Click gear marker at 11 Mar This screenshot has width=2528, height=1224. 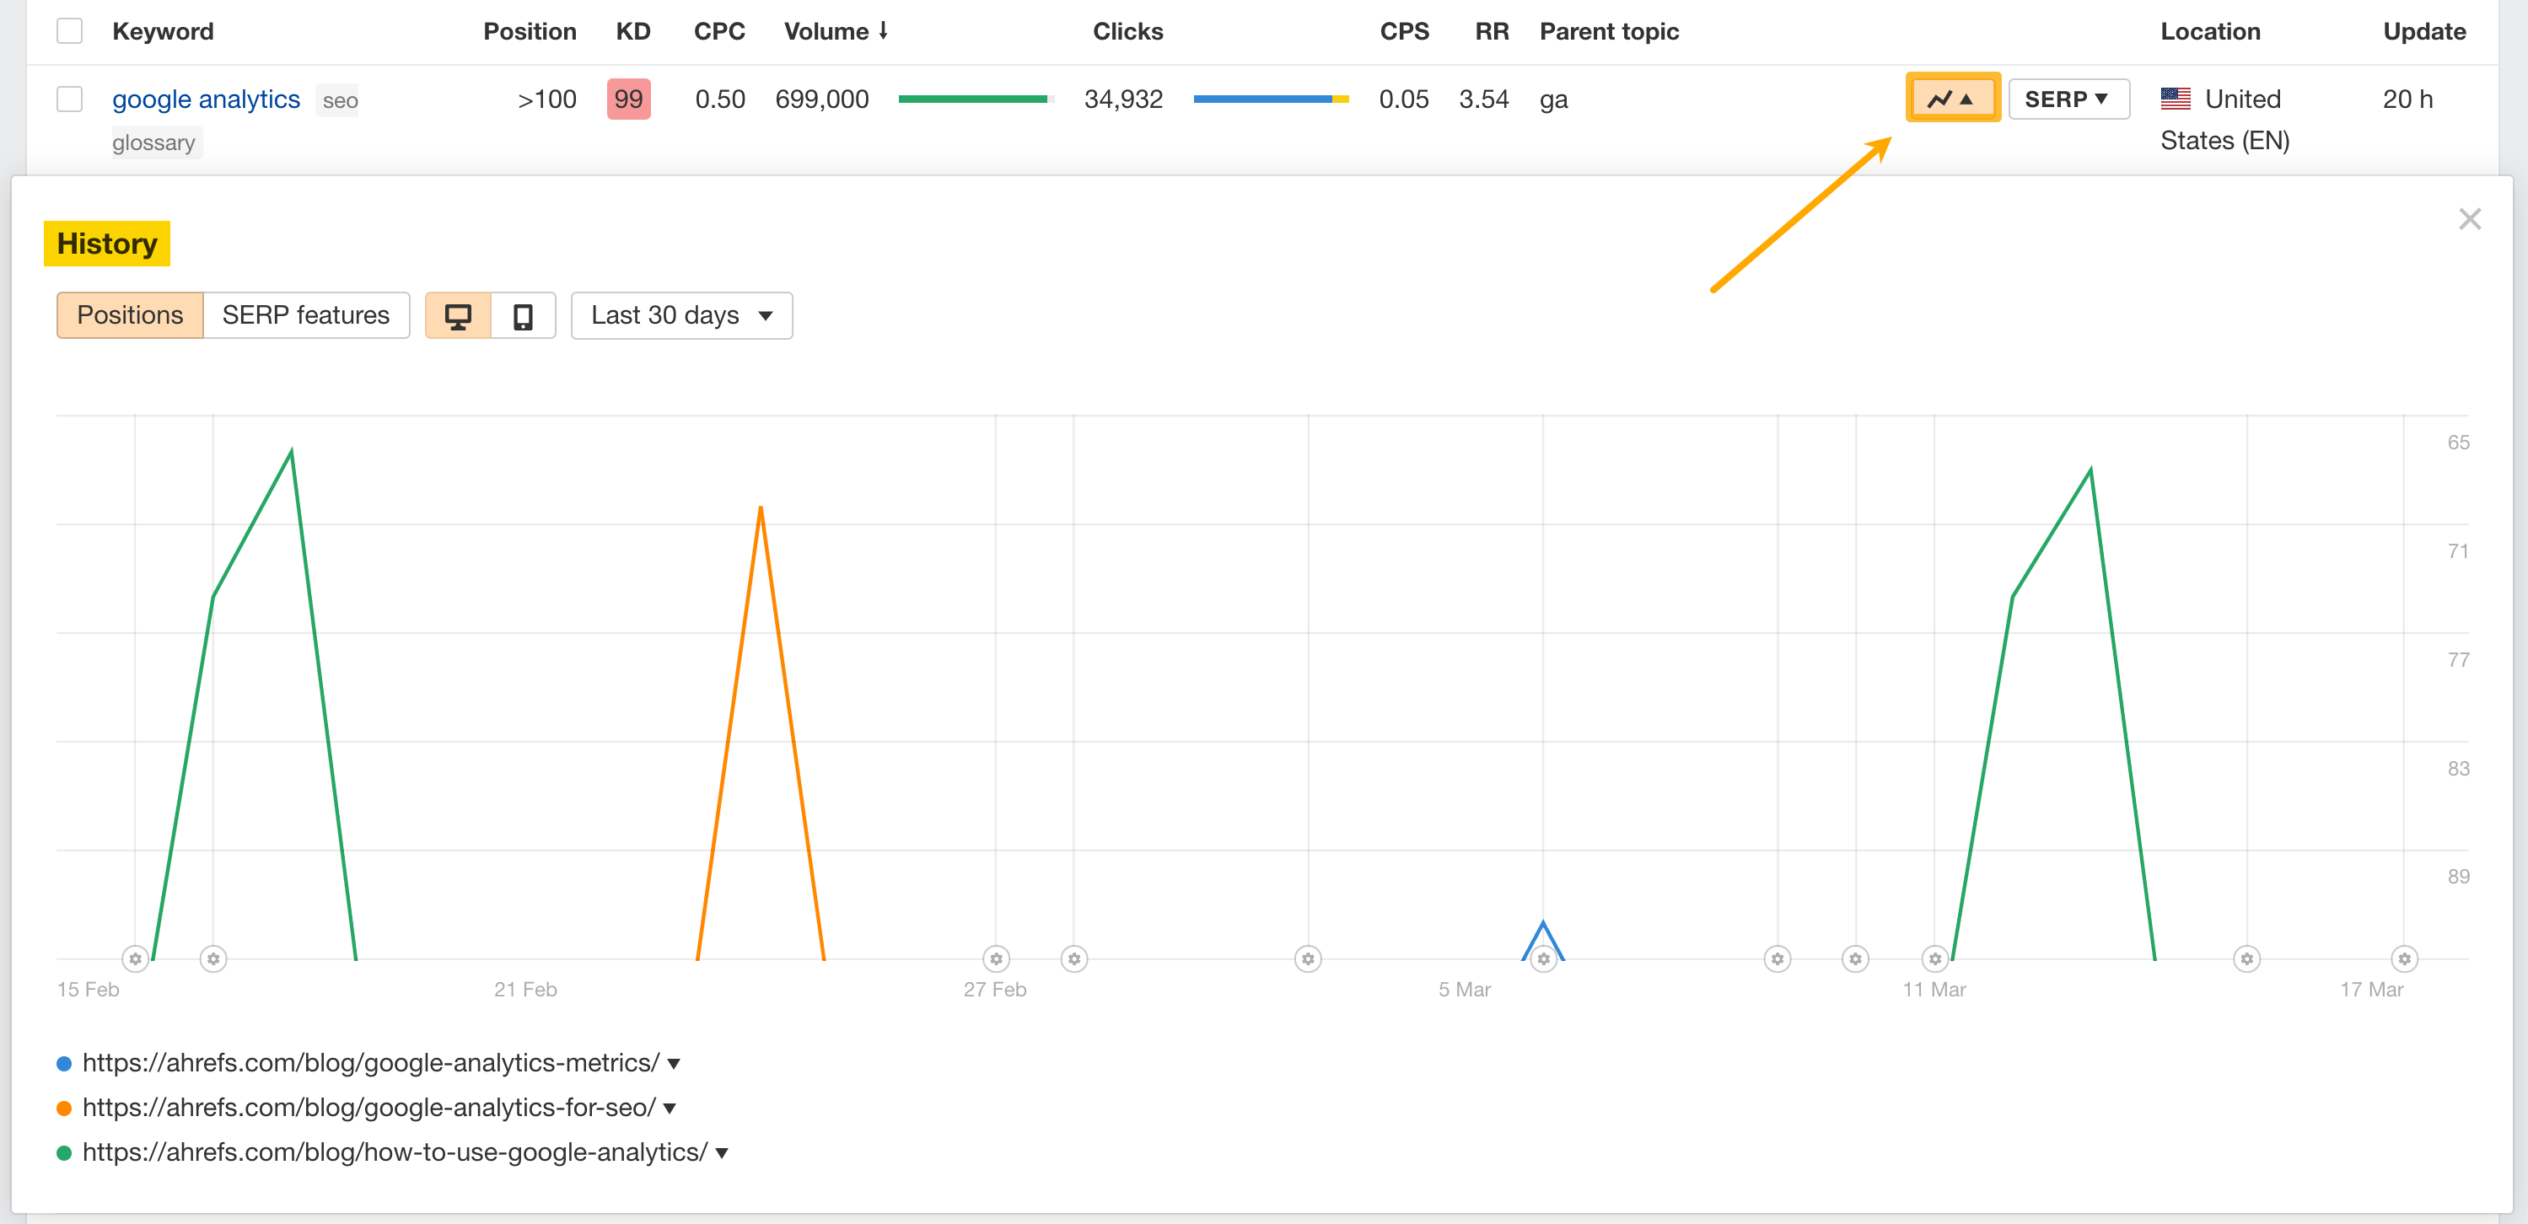click(1934, 958)
